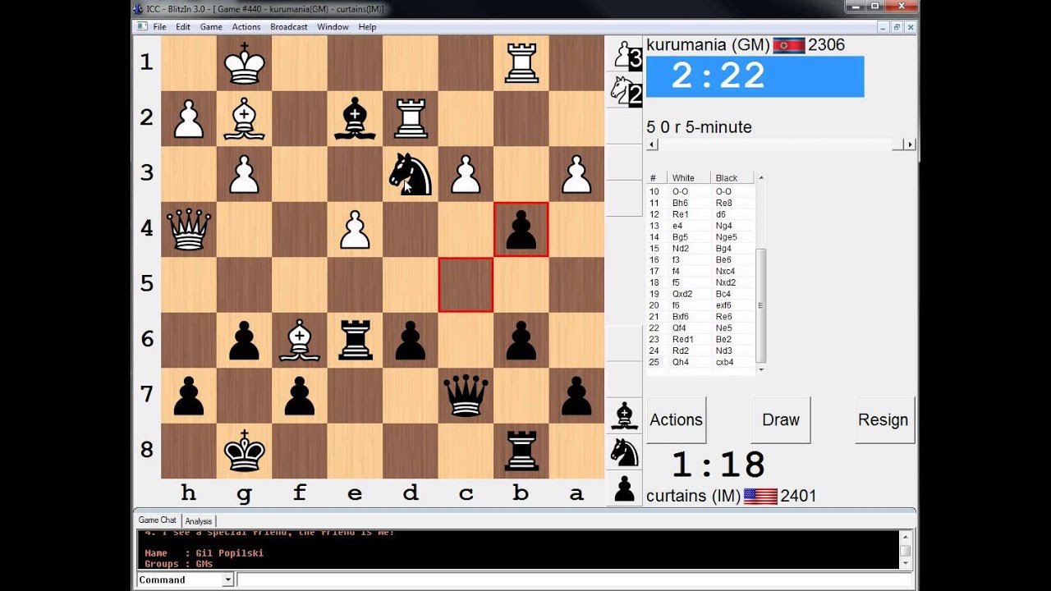
Task: Click the large Actions button
Action: click(x=676, y=419)
